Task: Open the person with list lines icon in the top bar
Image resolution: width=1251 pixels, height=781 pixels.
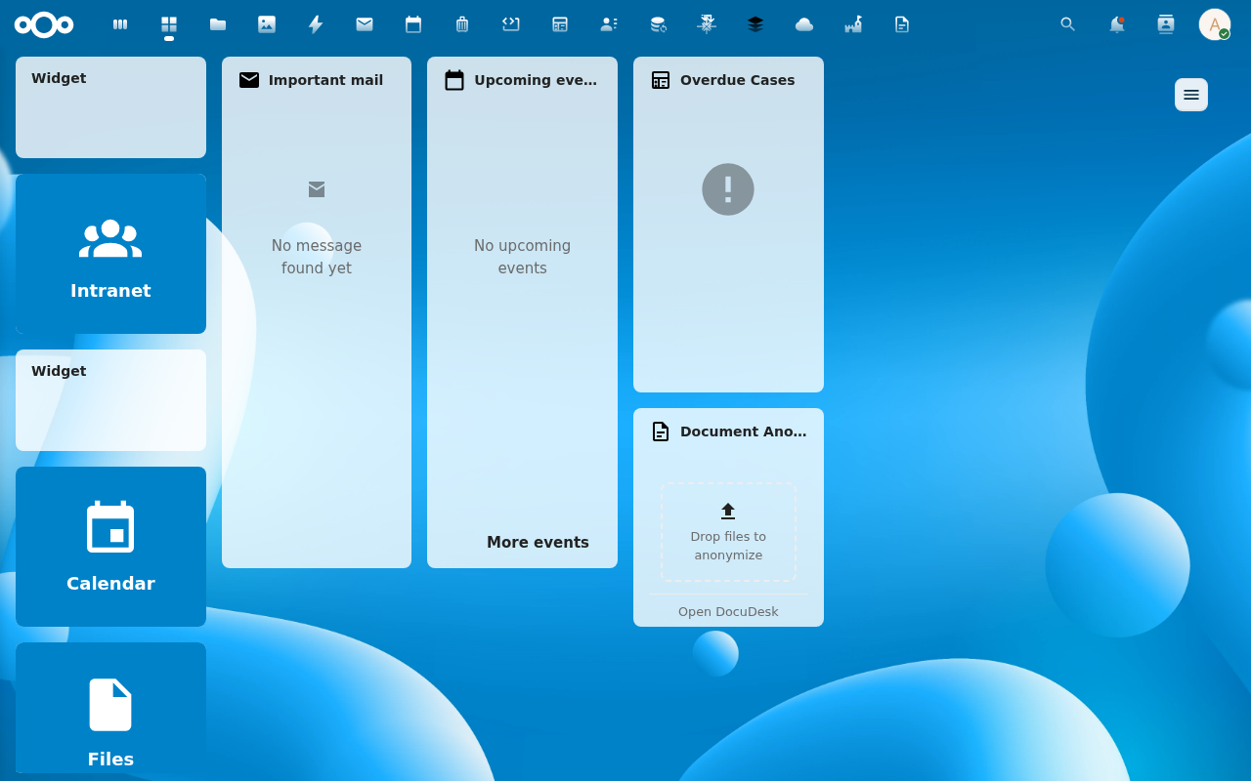Action: click(x=609, y=24)
